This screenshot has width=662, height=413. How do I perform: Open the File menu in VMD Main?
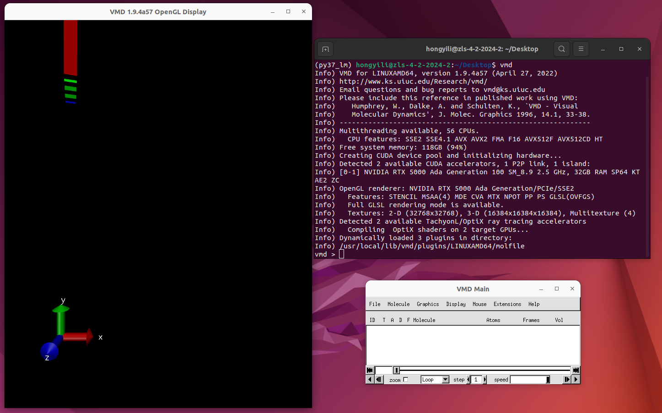click(375, 304)
